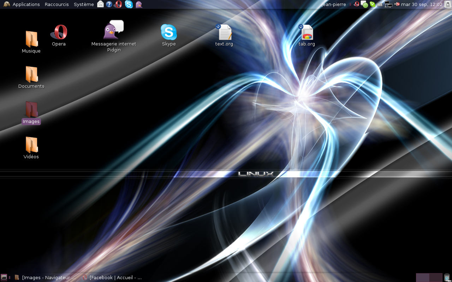Open the keyboard layout indicator in tray

point(380,5)
